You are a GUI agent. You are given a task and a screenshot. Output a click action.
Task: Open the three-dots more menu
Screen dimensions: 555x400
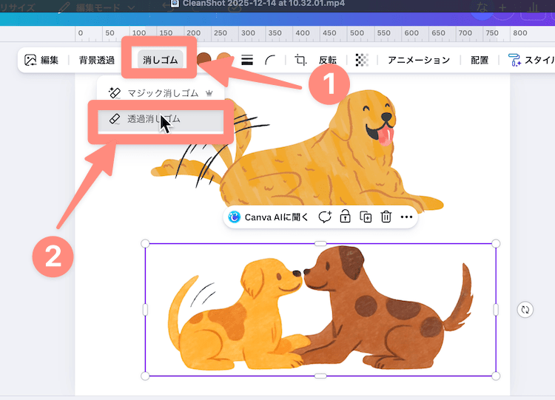[406, 217]
